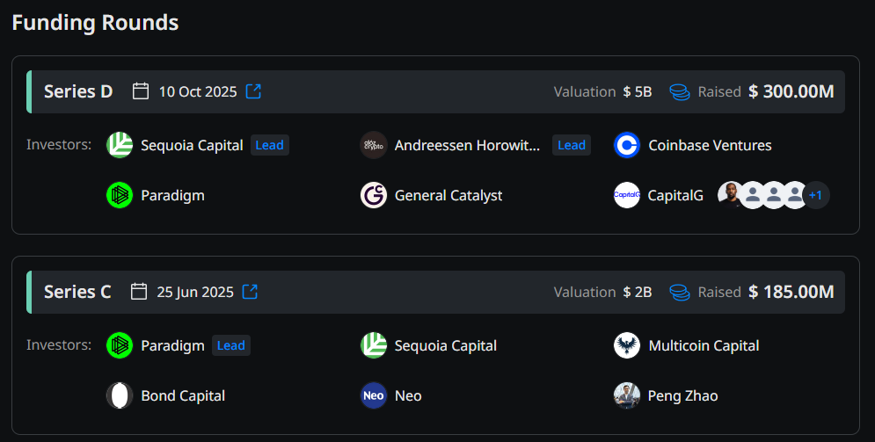This screenshot has width=875, height=442.
Task: Open Sequoia Capital link in Series C
Action: coord(445,345)
